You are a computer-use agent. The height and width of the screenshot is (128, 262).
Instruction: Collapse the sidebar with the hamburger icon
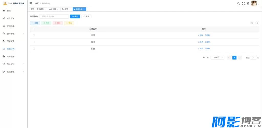click(31, 3)
